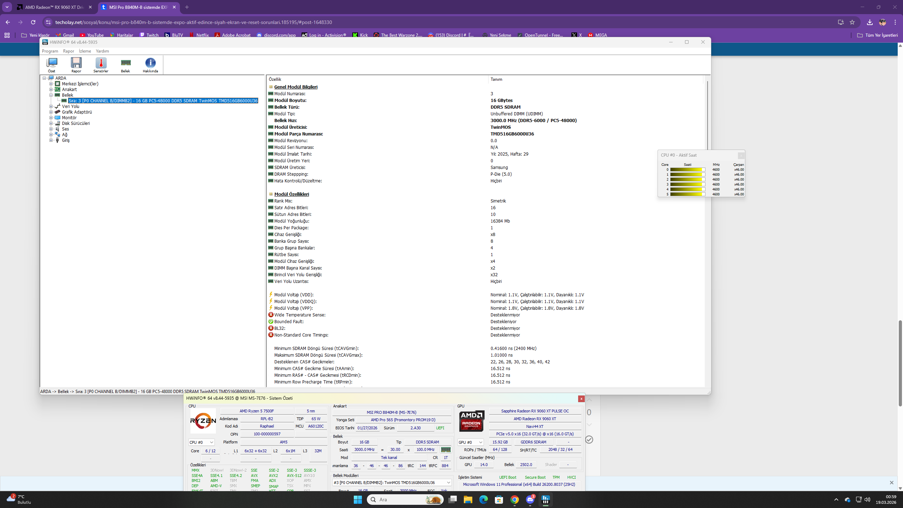Open the apps grid on the bookmarks bar
Viewport: 903px width, 508px height.
pos(7,35)
